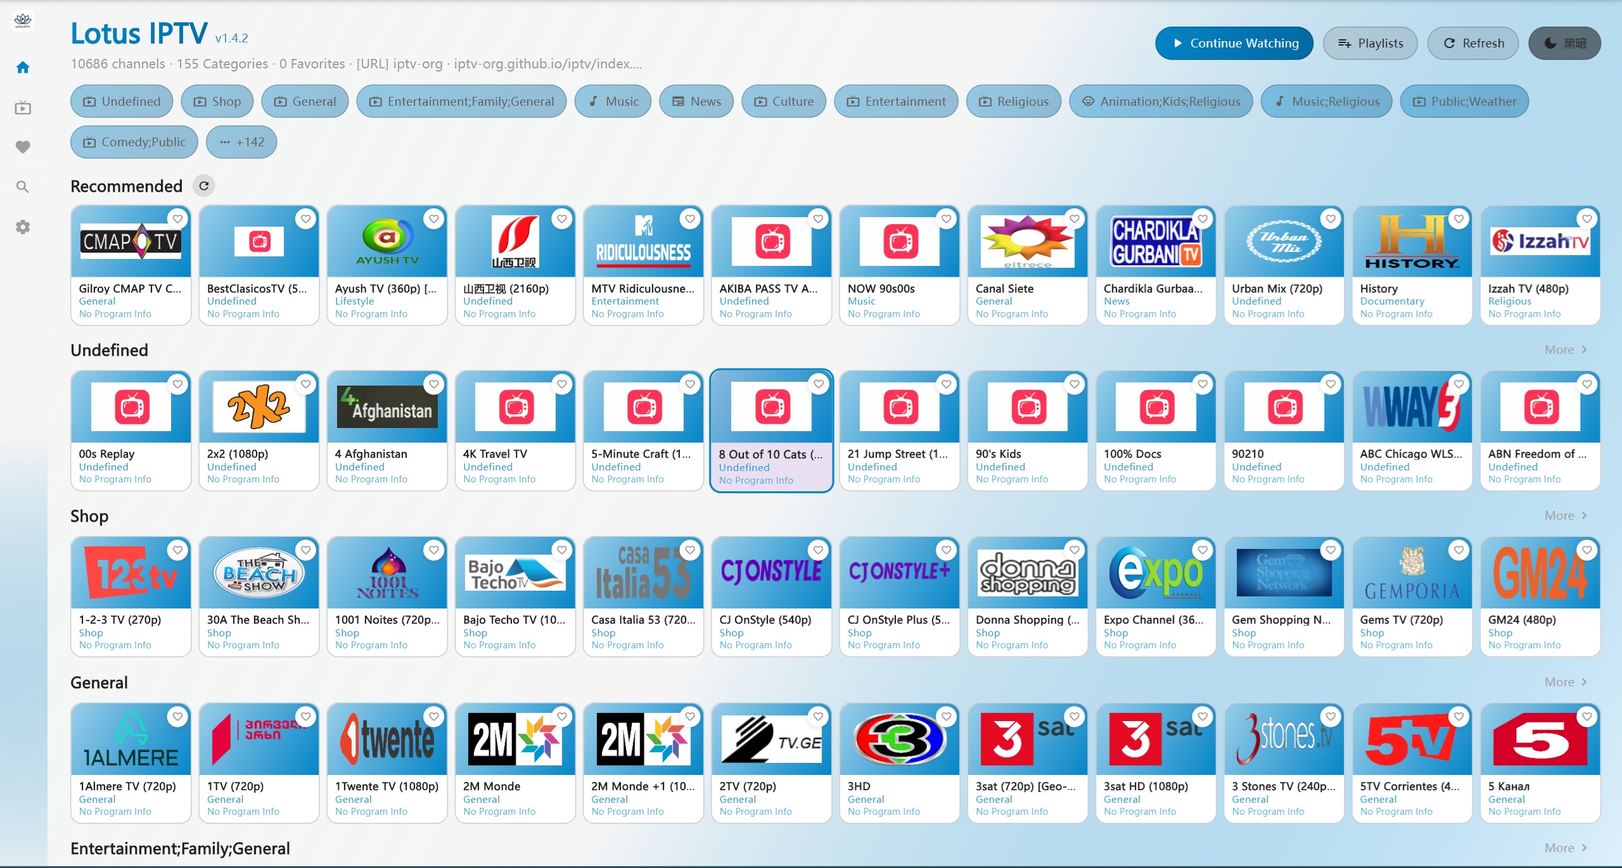Expand the +142 categories list
Viewport: 1622px width, 868px height.
(241, 142)
